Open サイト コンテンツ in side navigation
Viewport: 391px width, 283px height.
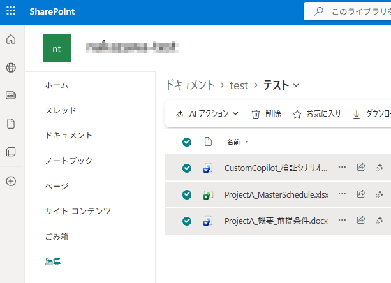click(x=78, y=211)
